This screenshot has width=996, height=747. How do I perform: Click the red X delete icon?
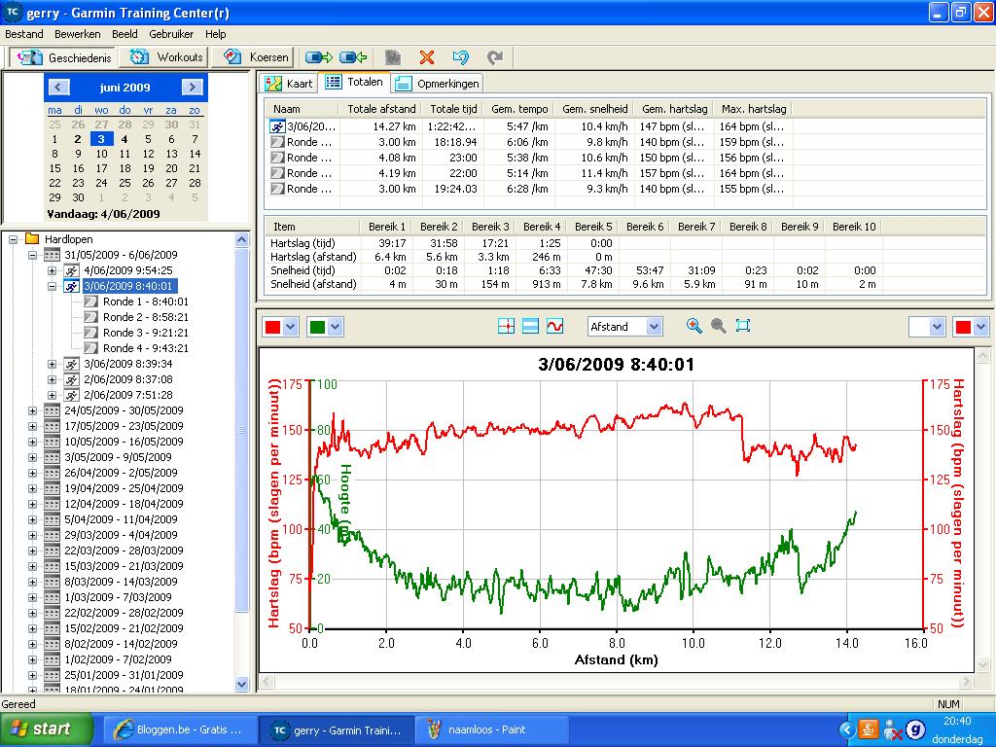tap(427, 57)
